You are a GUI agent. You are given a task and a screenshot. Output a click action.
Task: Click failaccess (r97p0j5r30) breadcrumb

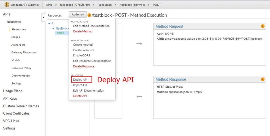(x=74, y=5)
